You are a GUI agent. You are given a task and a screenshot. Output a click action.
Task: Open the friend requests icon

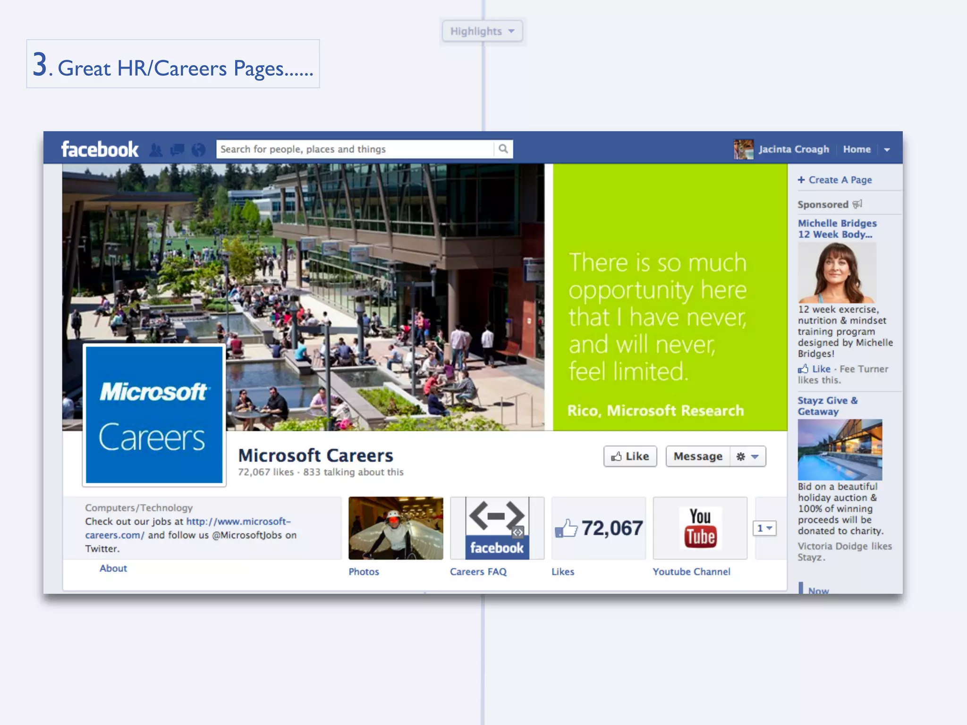[156, 150]
